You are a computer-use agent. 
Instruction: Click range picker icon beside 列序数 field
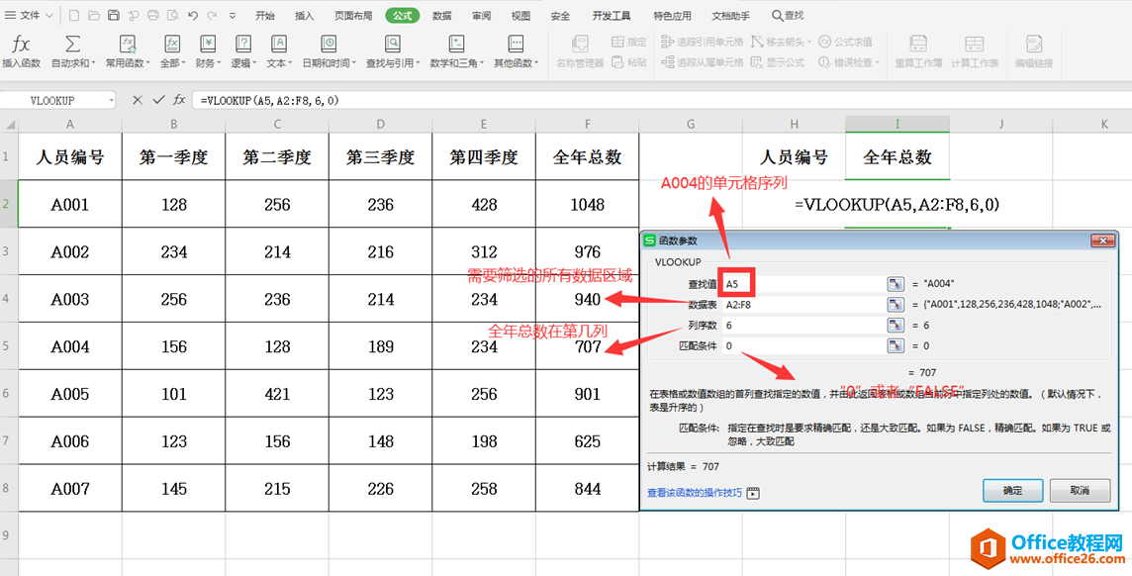896,326
